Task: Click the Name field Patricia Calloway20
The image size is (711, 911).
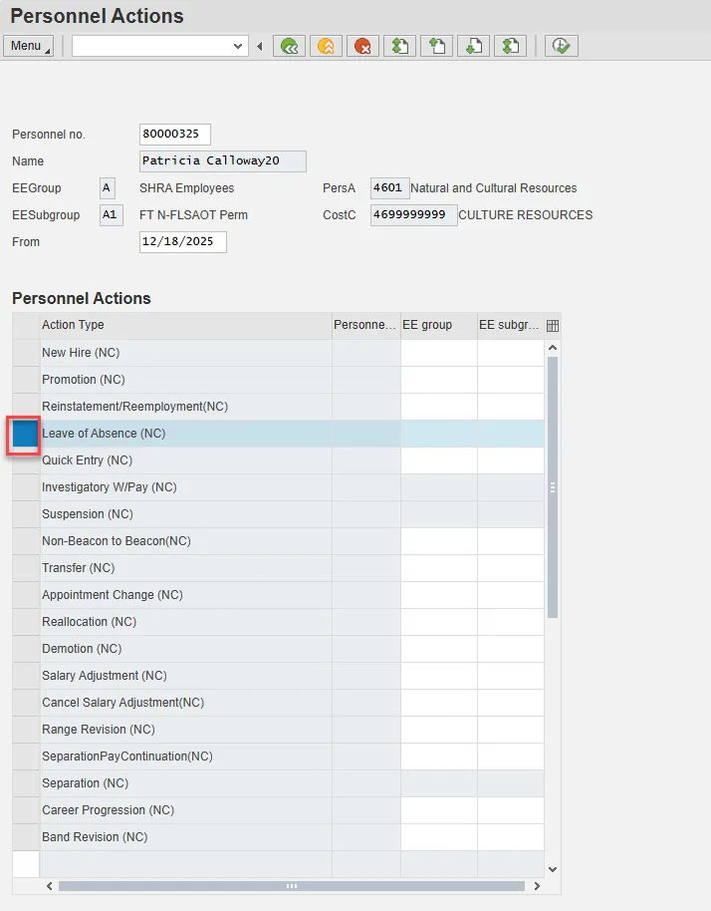Action: pos(223,160)
